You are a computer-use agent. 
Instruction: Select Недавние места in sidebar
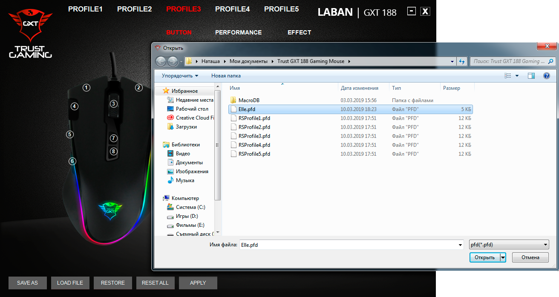click(x=190, y=100)
